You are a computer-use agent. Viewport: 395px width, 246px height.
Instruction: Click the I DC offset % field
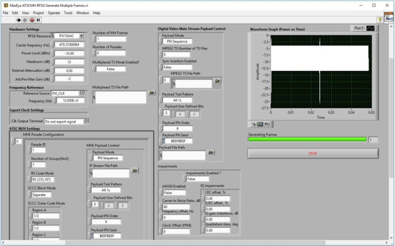pos(218,199)
